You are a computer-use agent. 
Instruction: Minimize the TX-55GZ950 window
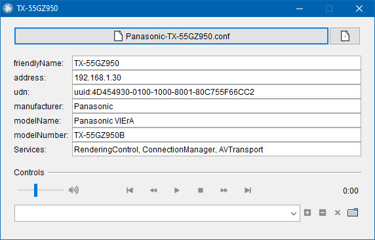point(300,9)
